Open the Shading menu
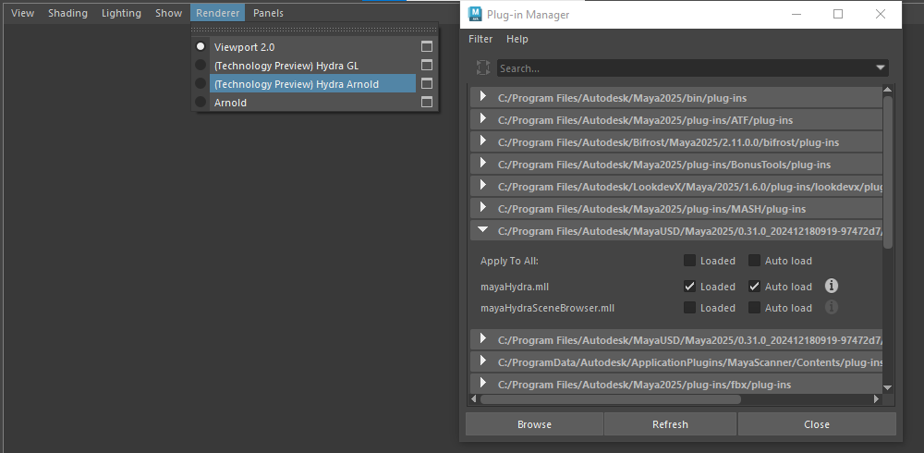 coord(67,13)
